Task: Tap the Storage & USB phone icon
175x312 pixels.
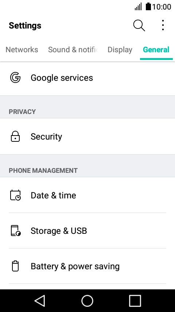Action: 15,231
